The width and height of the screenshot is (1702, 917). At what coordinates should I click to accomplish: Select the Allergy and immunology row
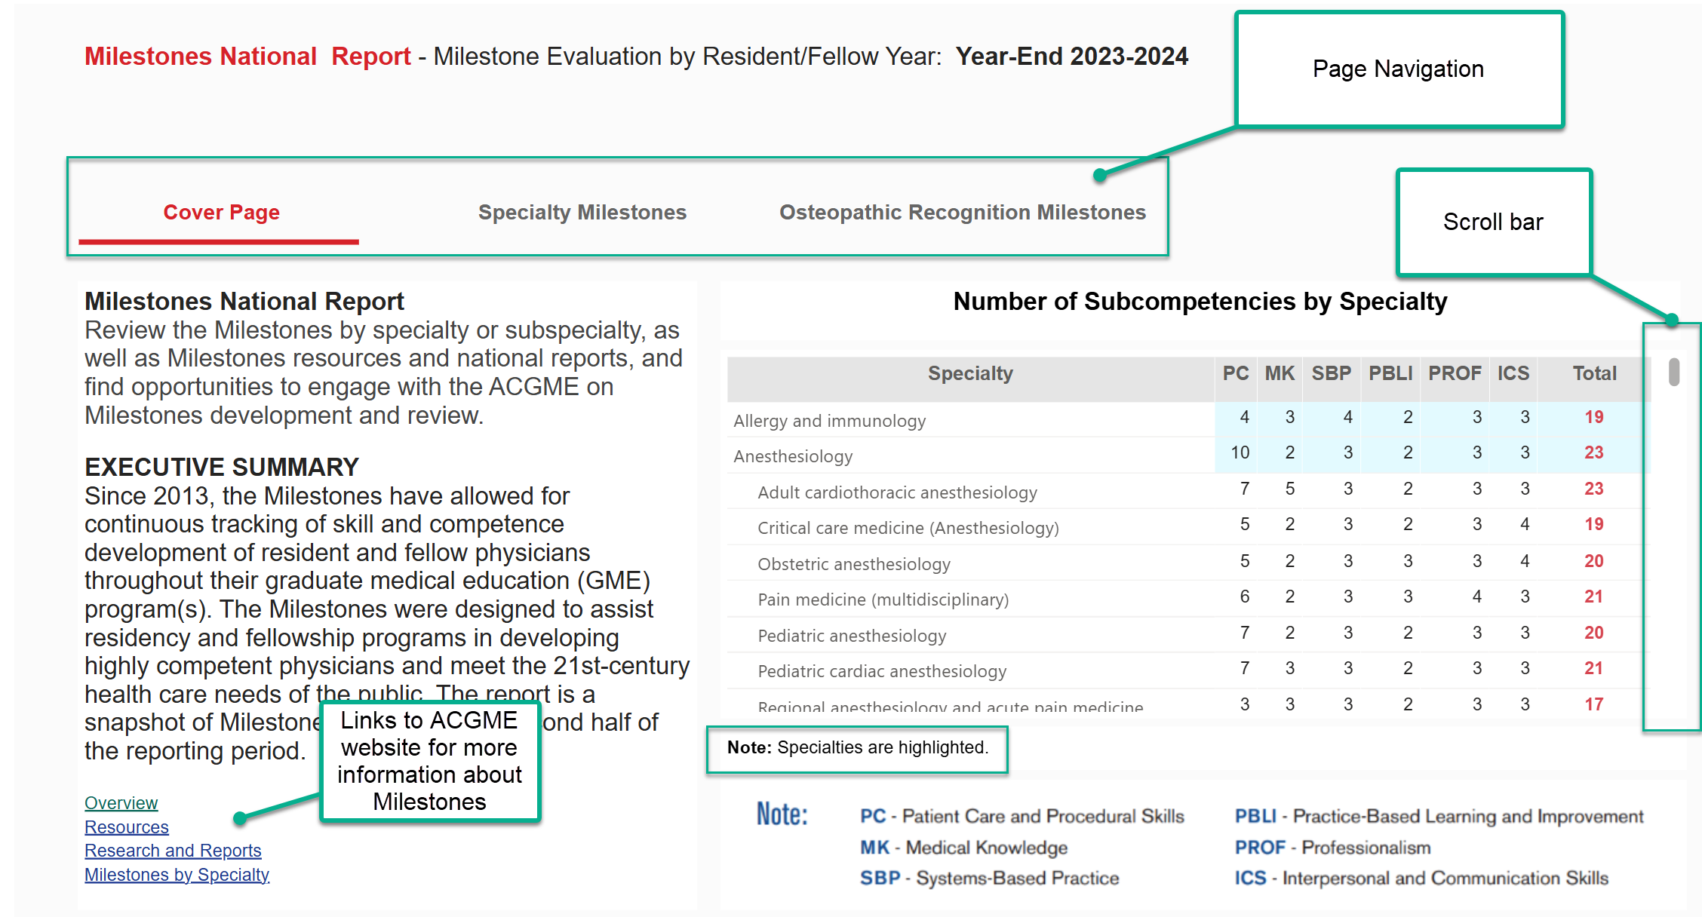1188,419
